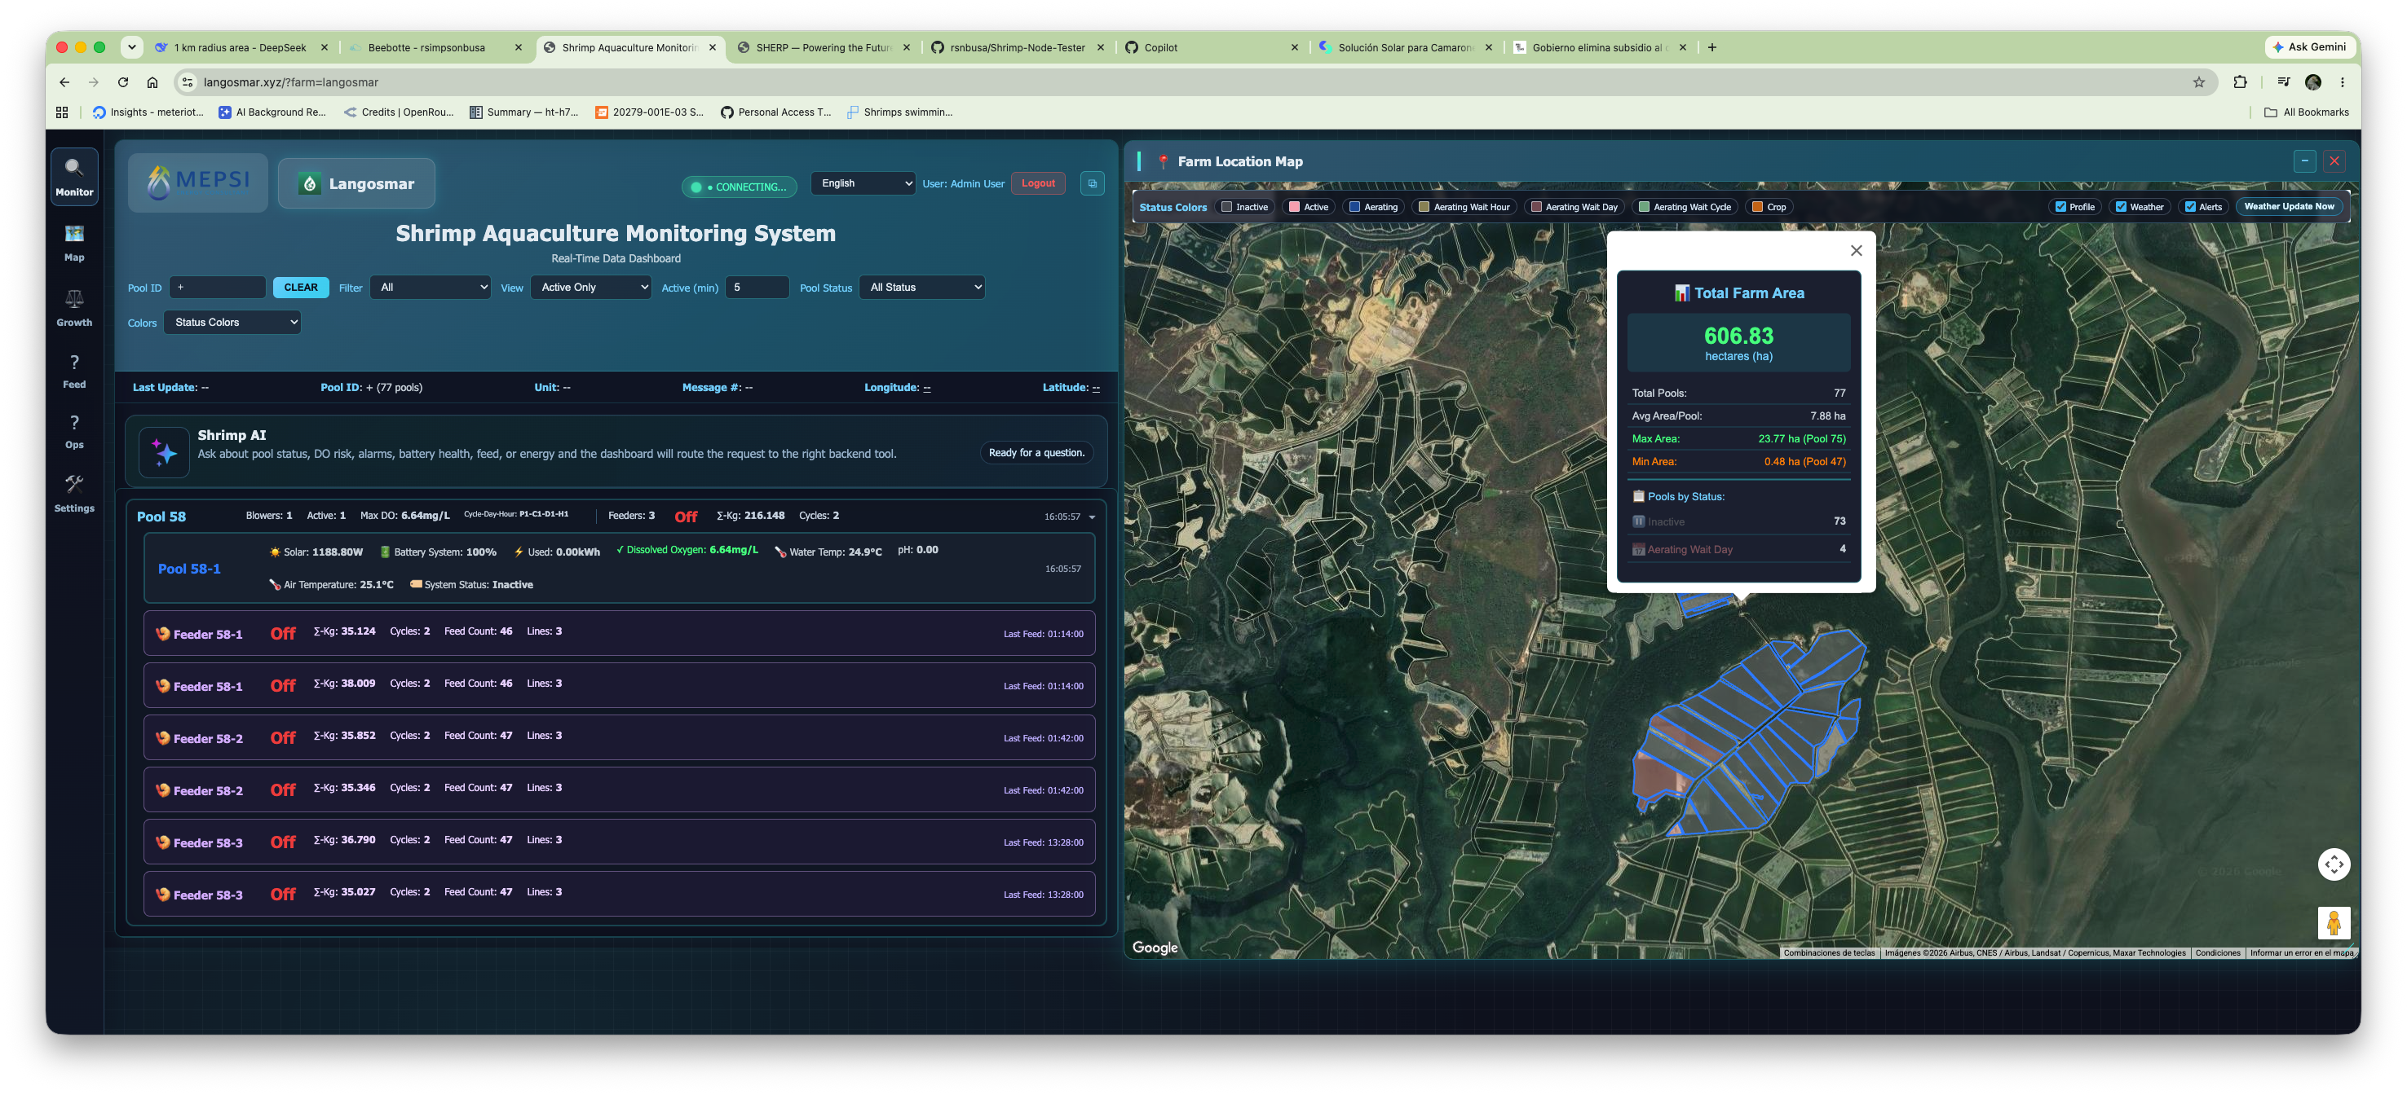Click the Active status color swatch
This screenshot has height=1095, width=2407.
[x=1294, y=207]
